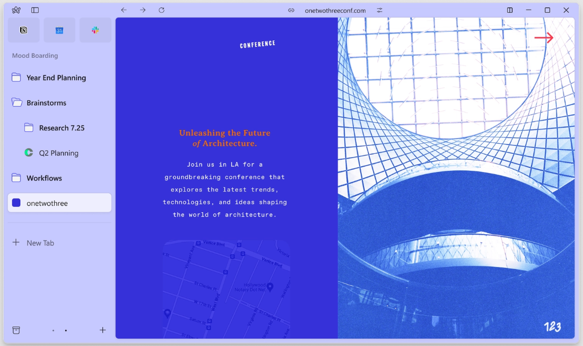583x346 pixels.
Task: Navigate back with the back arrow
Action: [124, 10]
